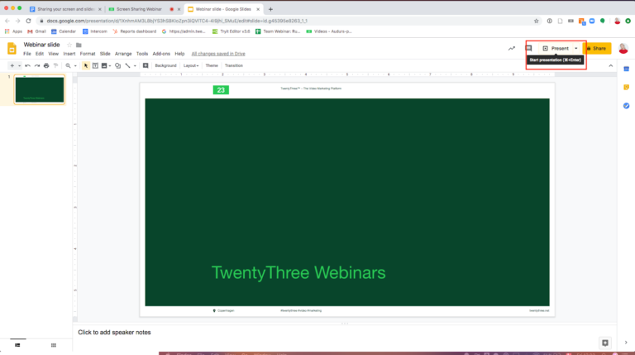Viewport: 635px width, 355px height.
Task: Open the Insert menu
Action: [69, 54]
